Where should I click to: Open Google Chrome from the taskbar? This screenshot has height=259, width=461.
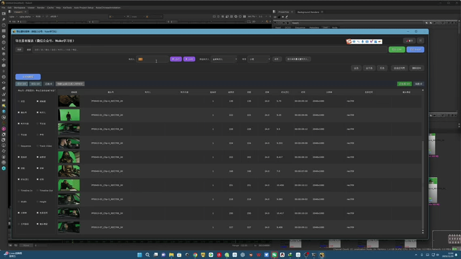pyautogui.click(x=195, y=255)
